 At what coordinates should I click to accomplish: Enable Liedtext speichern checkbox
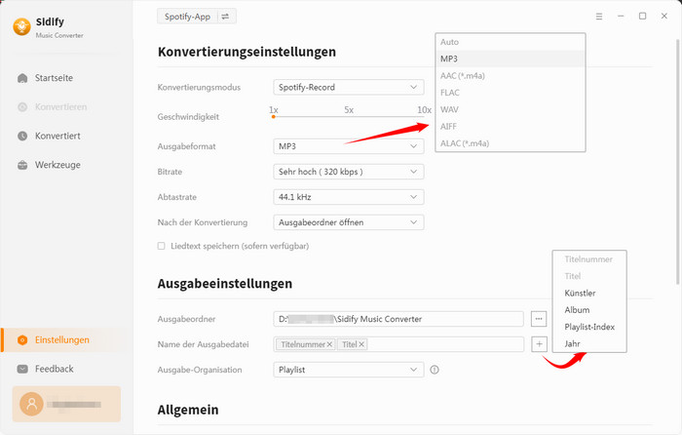162,246
